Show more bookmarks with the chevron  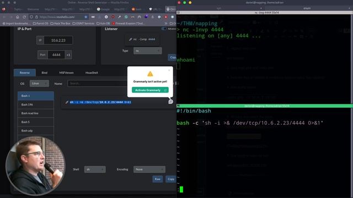tap(166, 23)
